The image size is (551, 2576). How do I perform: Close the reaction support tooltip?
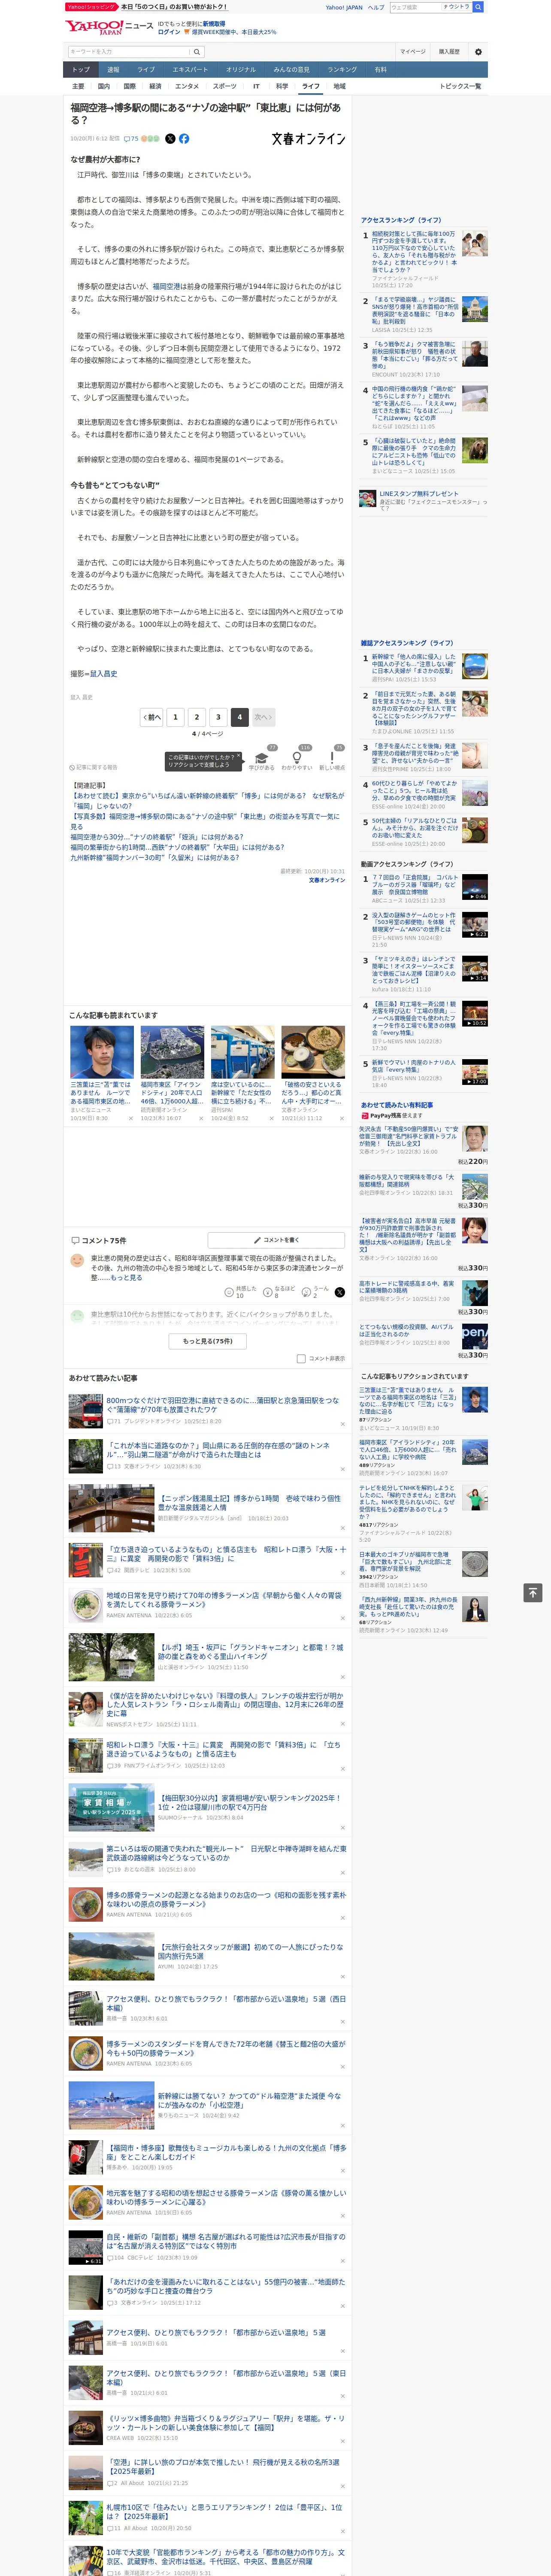click(239, 757)
